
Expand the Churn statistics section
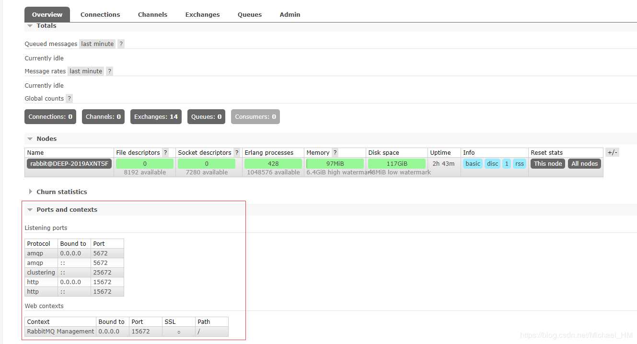(58, 192)
